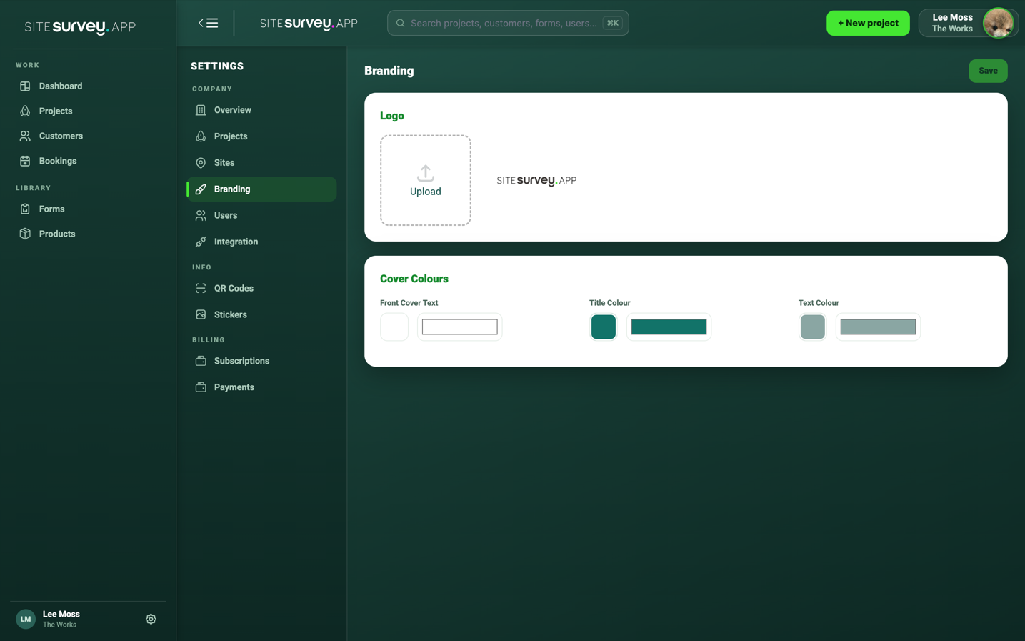Click the grey Text Colour swatch
Image resolution: width=1025 pixels, height=641 pixels.
(x=813, y=327)
